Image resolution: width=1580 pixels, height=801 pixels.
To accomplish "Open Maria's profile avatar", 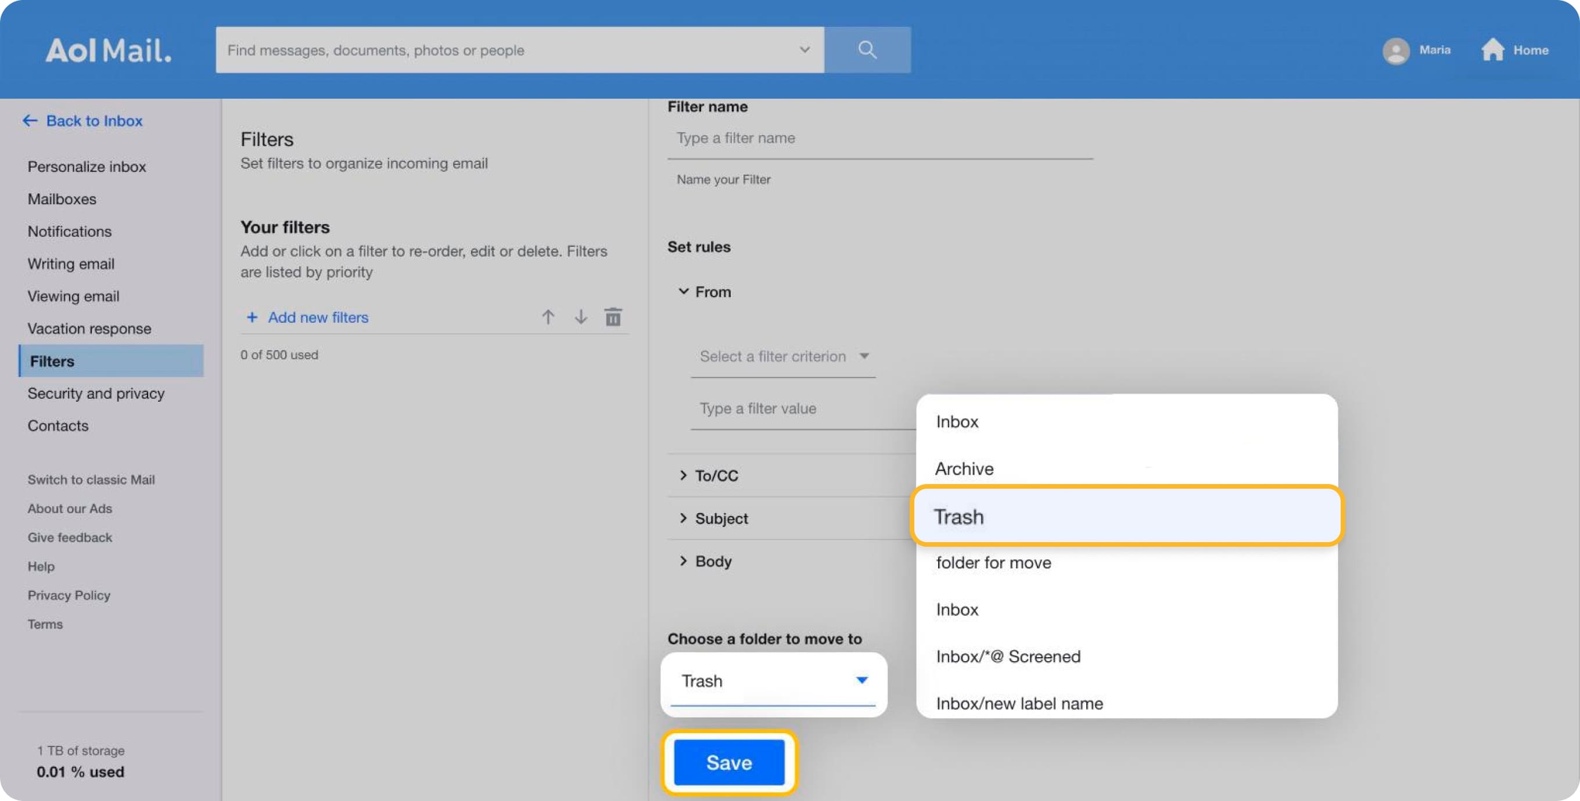I will click(x=1396, y=50).
